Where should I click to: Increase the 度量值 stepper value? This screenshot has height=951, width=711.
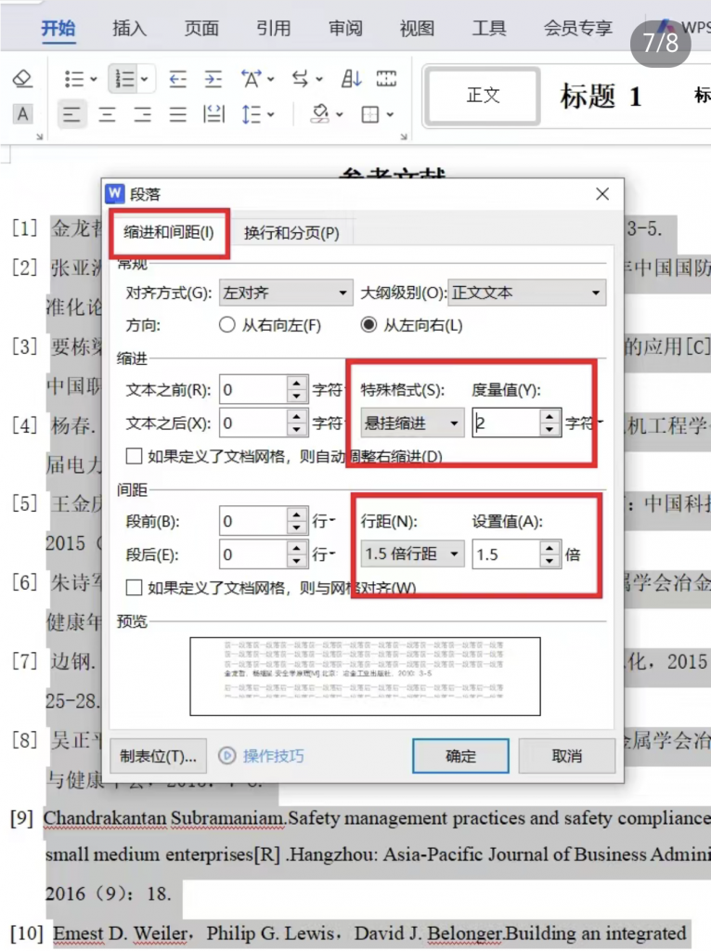pos(549,415)
